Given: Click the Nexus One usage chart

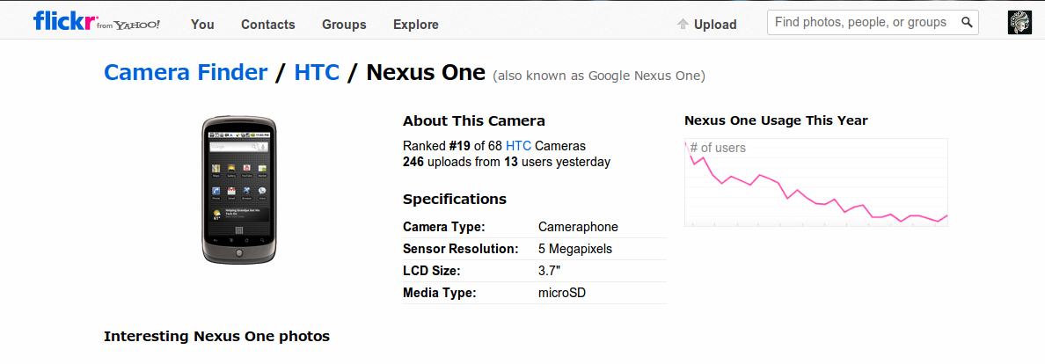Looking at the screenshot, I should [815, 182].
